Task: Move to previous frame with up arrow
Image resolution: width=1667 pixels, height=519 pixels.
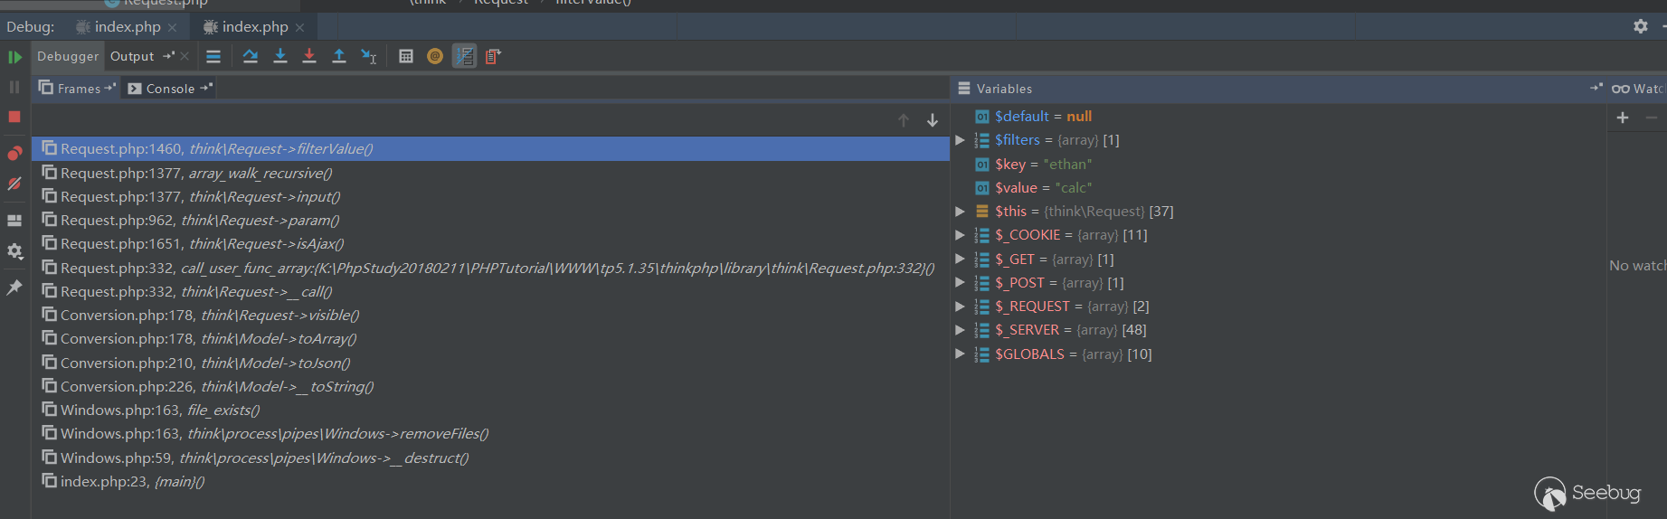Action: point(903,120)
